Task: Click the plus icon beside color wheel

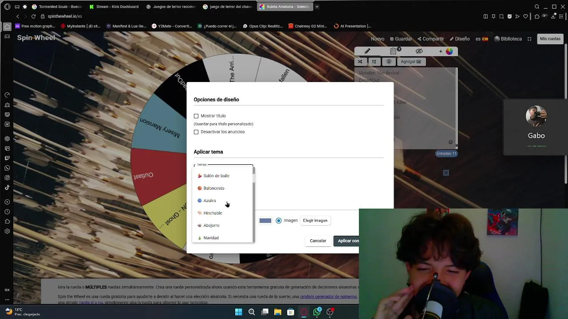Action: (441, 51)
